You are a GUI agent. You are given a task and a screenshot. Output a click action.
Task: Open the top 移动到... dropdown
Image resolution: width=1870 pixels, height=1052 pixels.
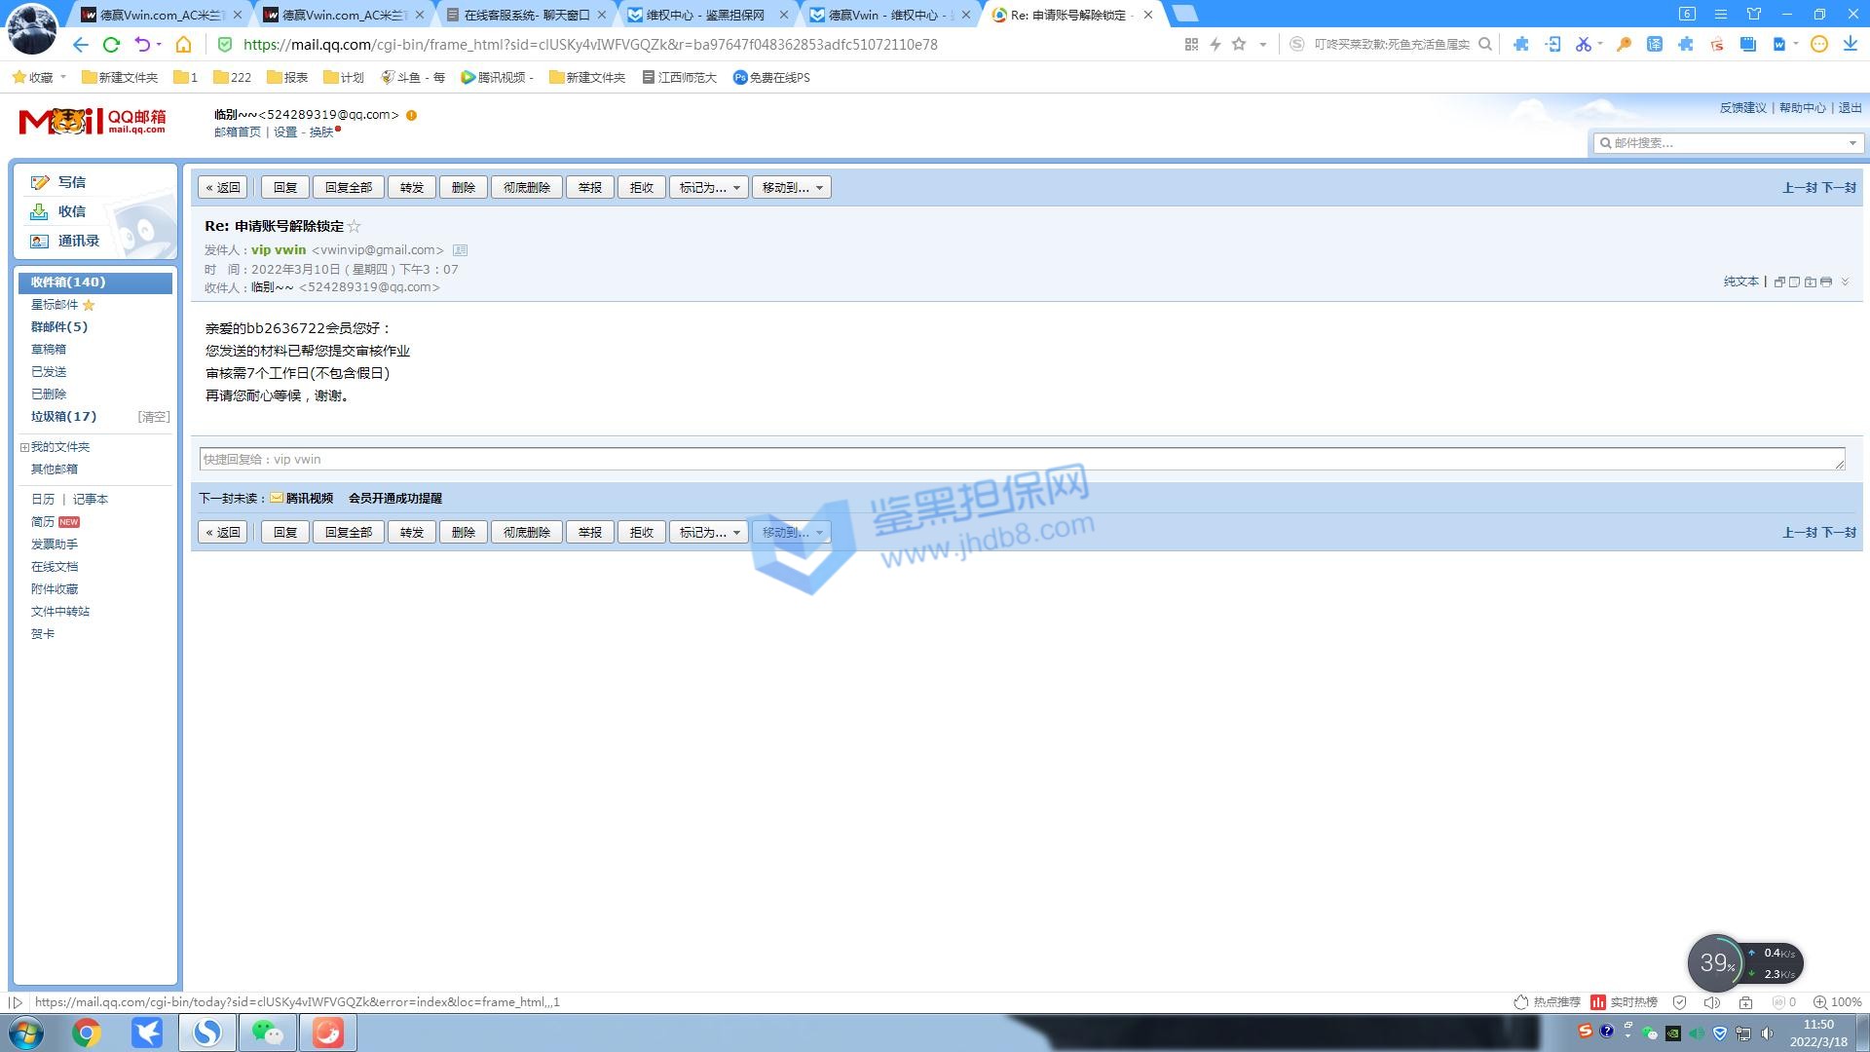point(791,188)
